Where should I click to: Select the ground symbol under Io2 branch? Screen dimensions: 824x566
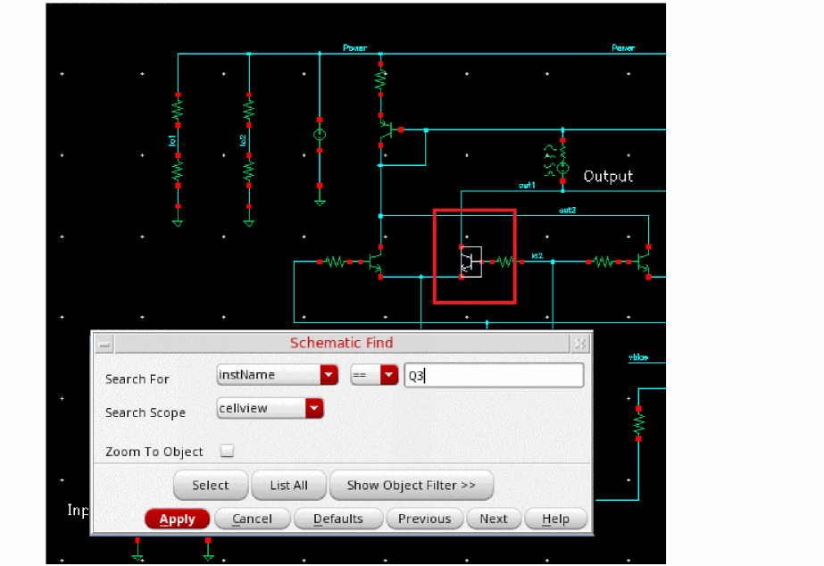(248, 223)
